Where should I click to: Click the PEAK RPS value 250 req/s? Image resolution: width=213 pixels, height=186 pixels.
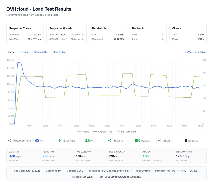(x=48, y=156)
